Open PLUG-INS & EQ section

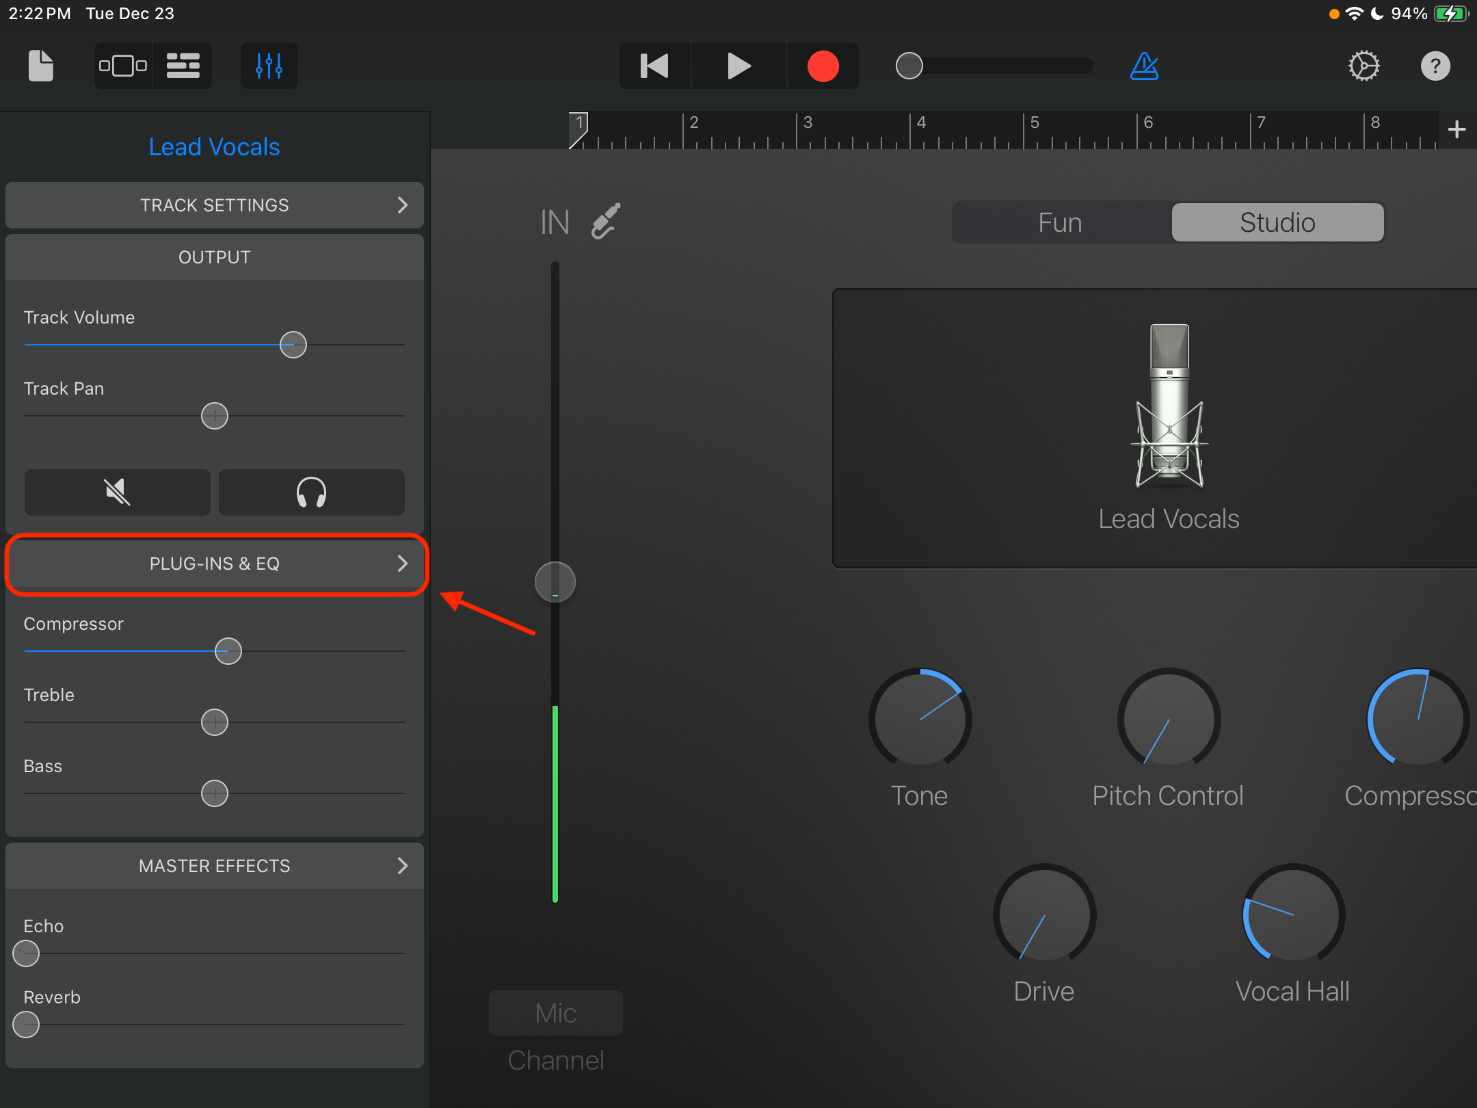(215, 563)
